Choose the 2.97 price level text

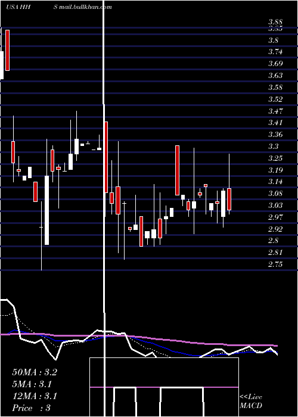pos(275,217)
